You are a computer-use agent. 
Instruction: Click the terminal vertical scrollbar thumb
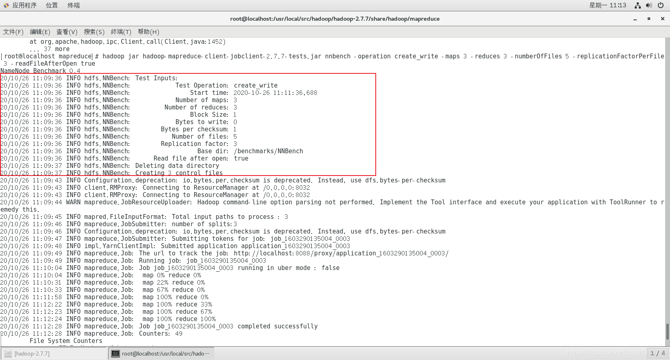667,332
